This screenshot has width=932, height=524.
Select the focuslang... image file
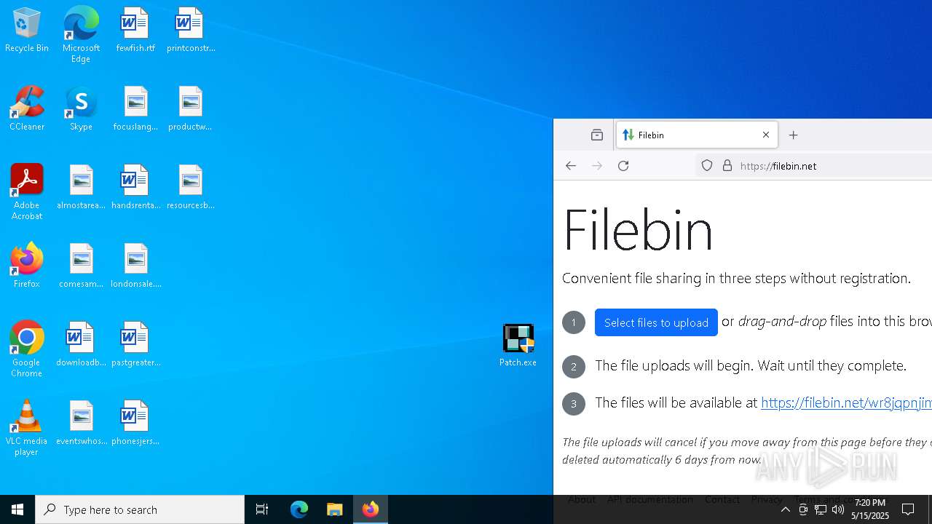click(135, 109)
